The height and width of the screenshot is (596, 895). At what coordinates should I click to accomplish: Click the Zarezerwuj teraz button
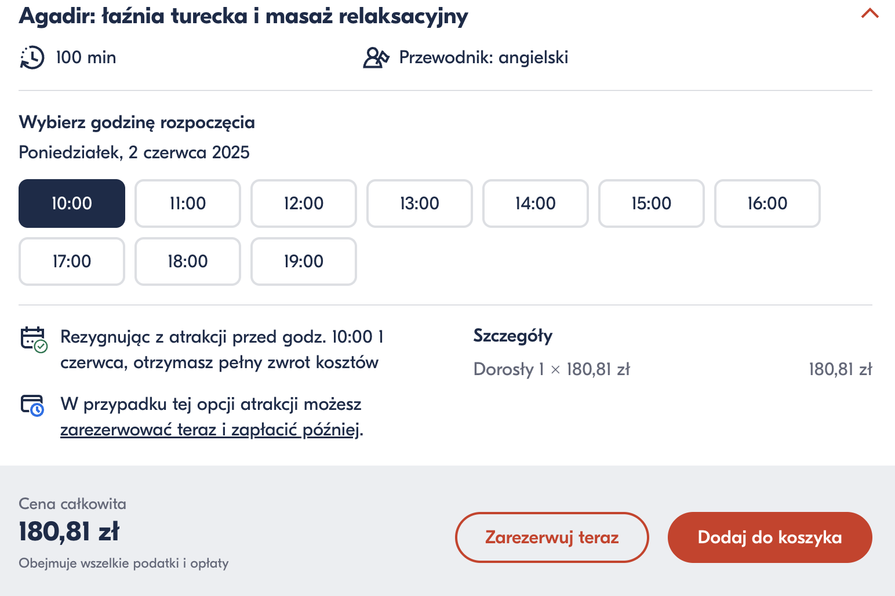click(x=552, y=537)
